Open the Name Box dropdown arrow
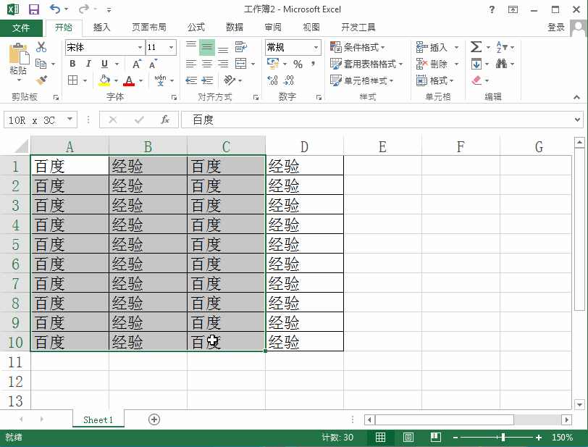The height and width of the screenshot is (447, 588). (x=70, y=120)
